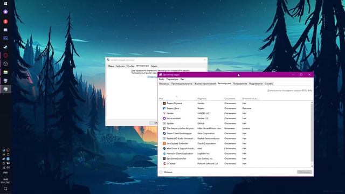
Task: Open the Вид menu
Action: pos(182,79)
